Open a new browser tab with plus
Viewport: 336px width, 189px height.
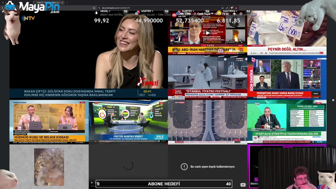tap(67, 3)
